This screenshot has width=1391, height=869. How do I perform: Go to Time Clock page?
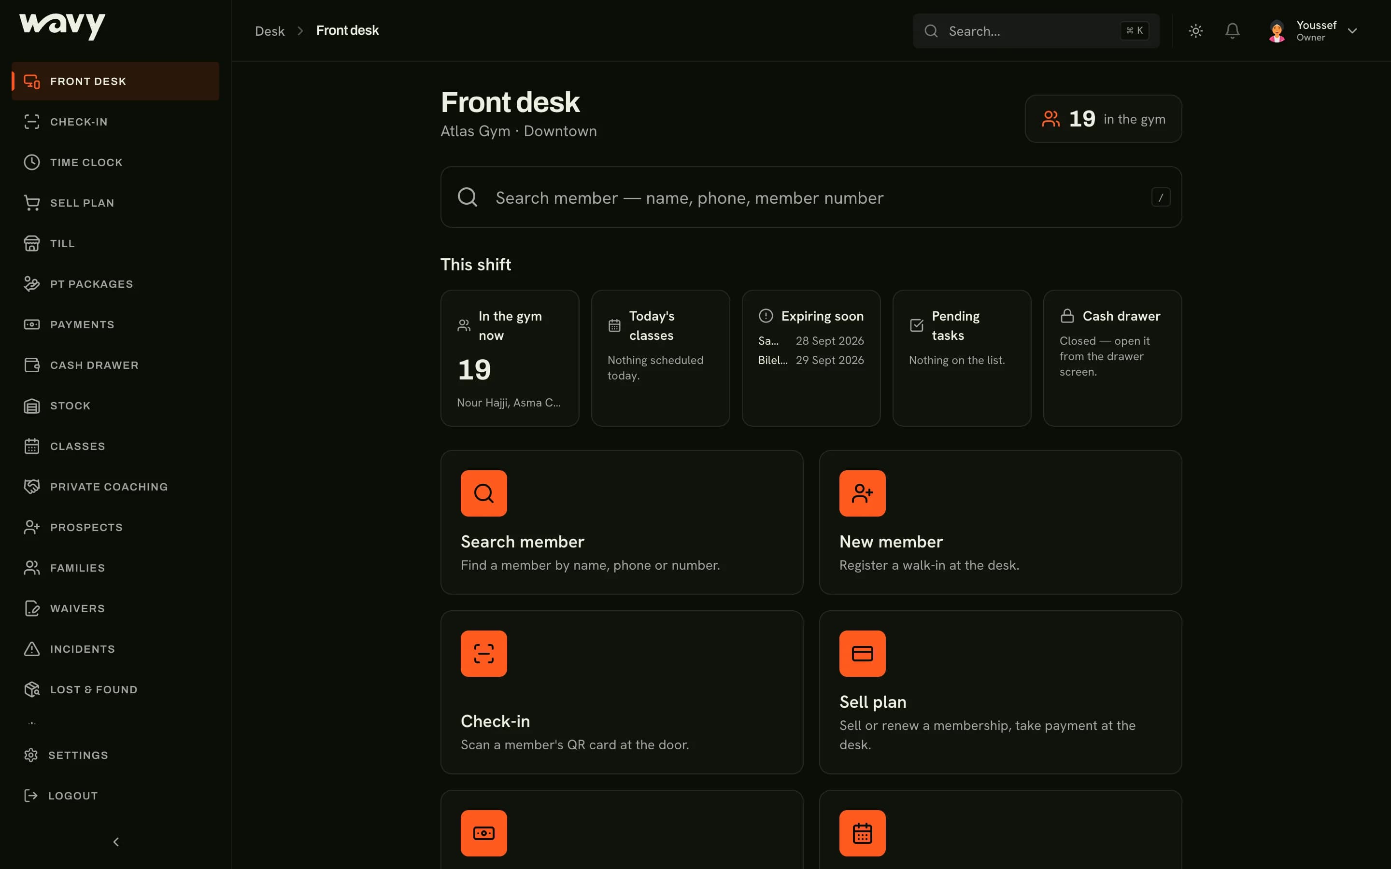(x=115, y=162)
